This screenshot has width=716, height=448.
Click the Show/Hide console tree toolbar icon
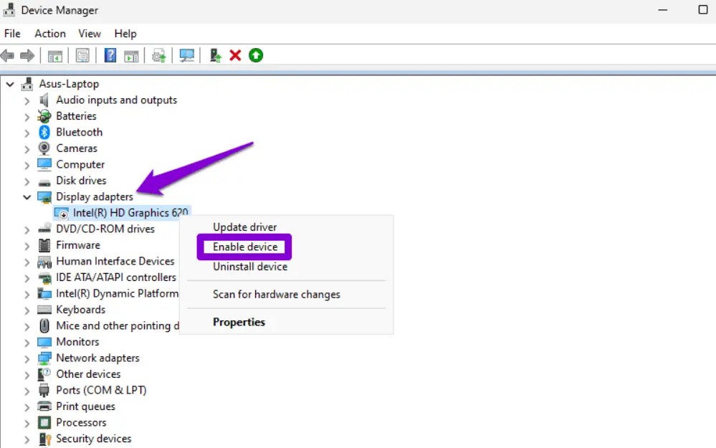tap(55, 55)
